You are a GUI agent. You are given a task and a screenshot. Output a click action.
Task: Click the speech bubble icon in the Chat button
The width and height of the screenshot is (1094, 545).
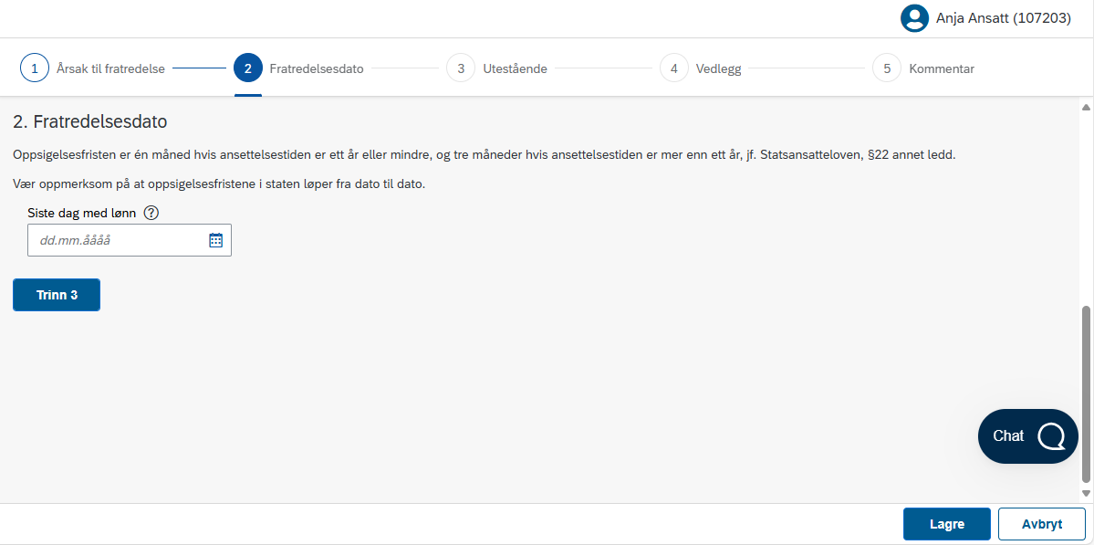point(1051,436)
